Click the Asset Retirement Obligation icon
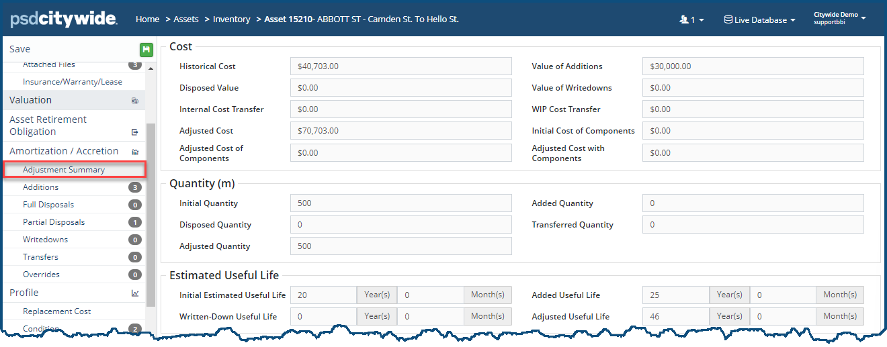 click(x=135, y=132)
